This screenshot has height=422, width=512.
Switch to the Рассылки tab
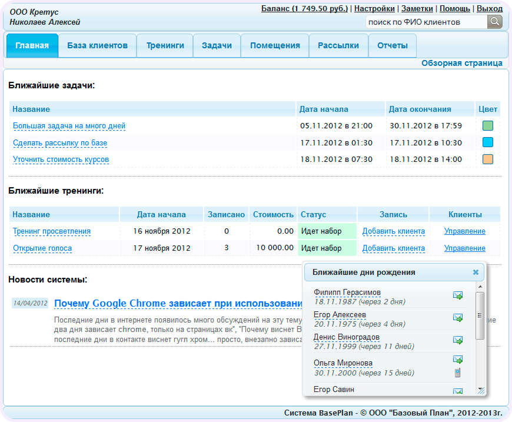[338, 45]
